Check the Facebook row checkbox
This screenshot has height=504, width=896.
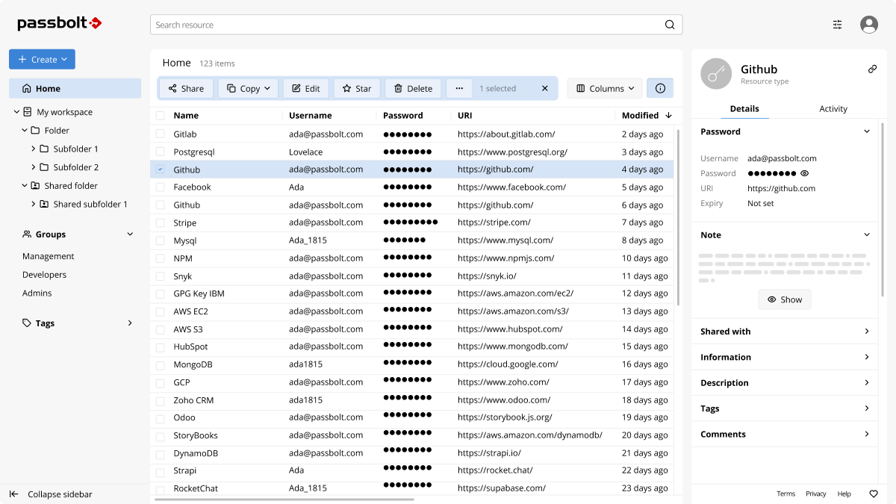coord(160,187)
